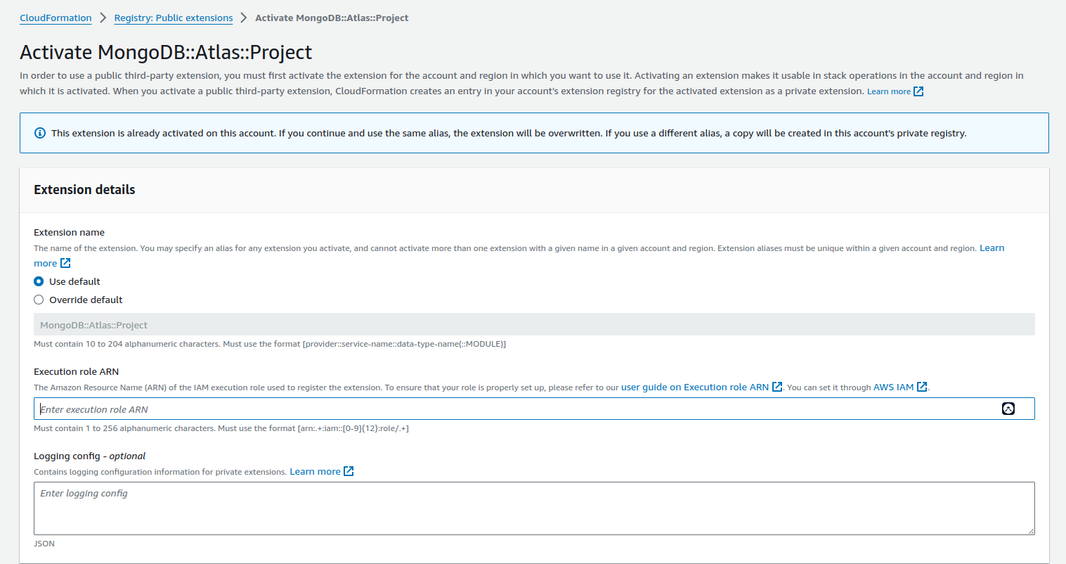Viewport: 1066px width, 564px height.
Task: Click the logging config textarea resize handle
Action: (x=1031, y=531)
